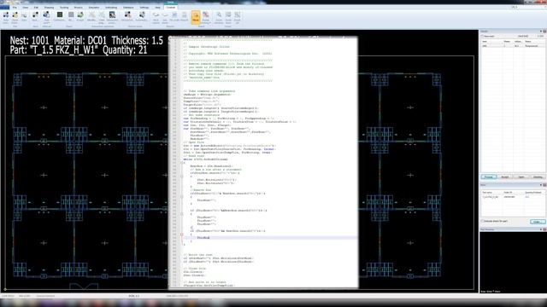Switch to the Settings ribbon tab
Viewport: 547px width, 307px height.
[x=144, y=8]
